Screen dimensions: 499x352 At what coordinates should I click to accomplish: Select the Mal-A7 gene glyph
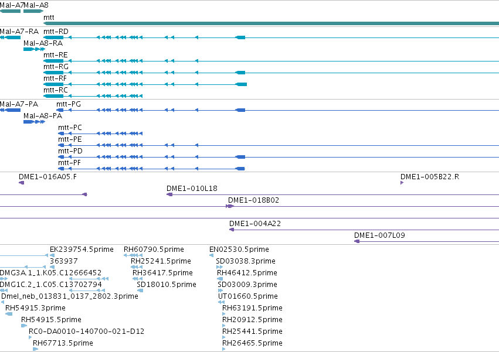coord(10,11)
